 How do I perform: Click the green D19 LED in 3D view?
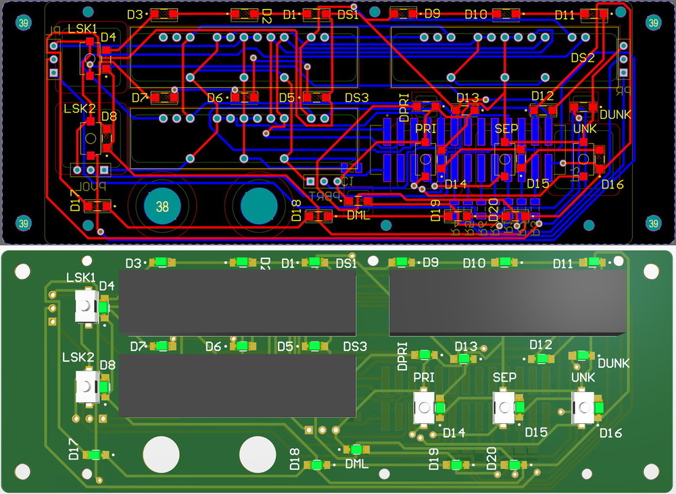[456, 465]
